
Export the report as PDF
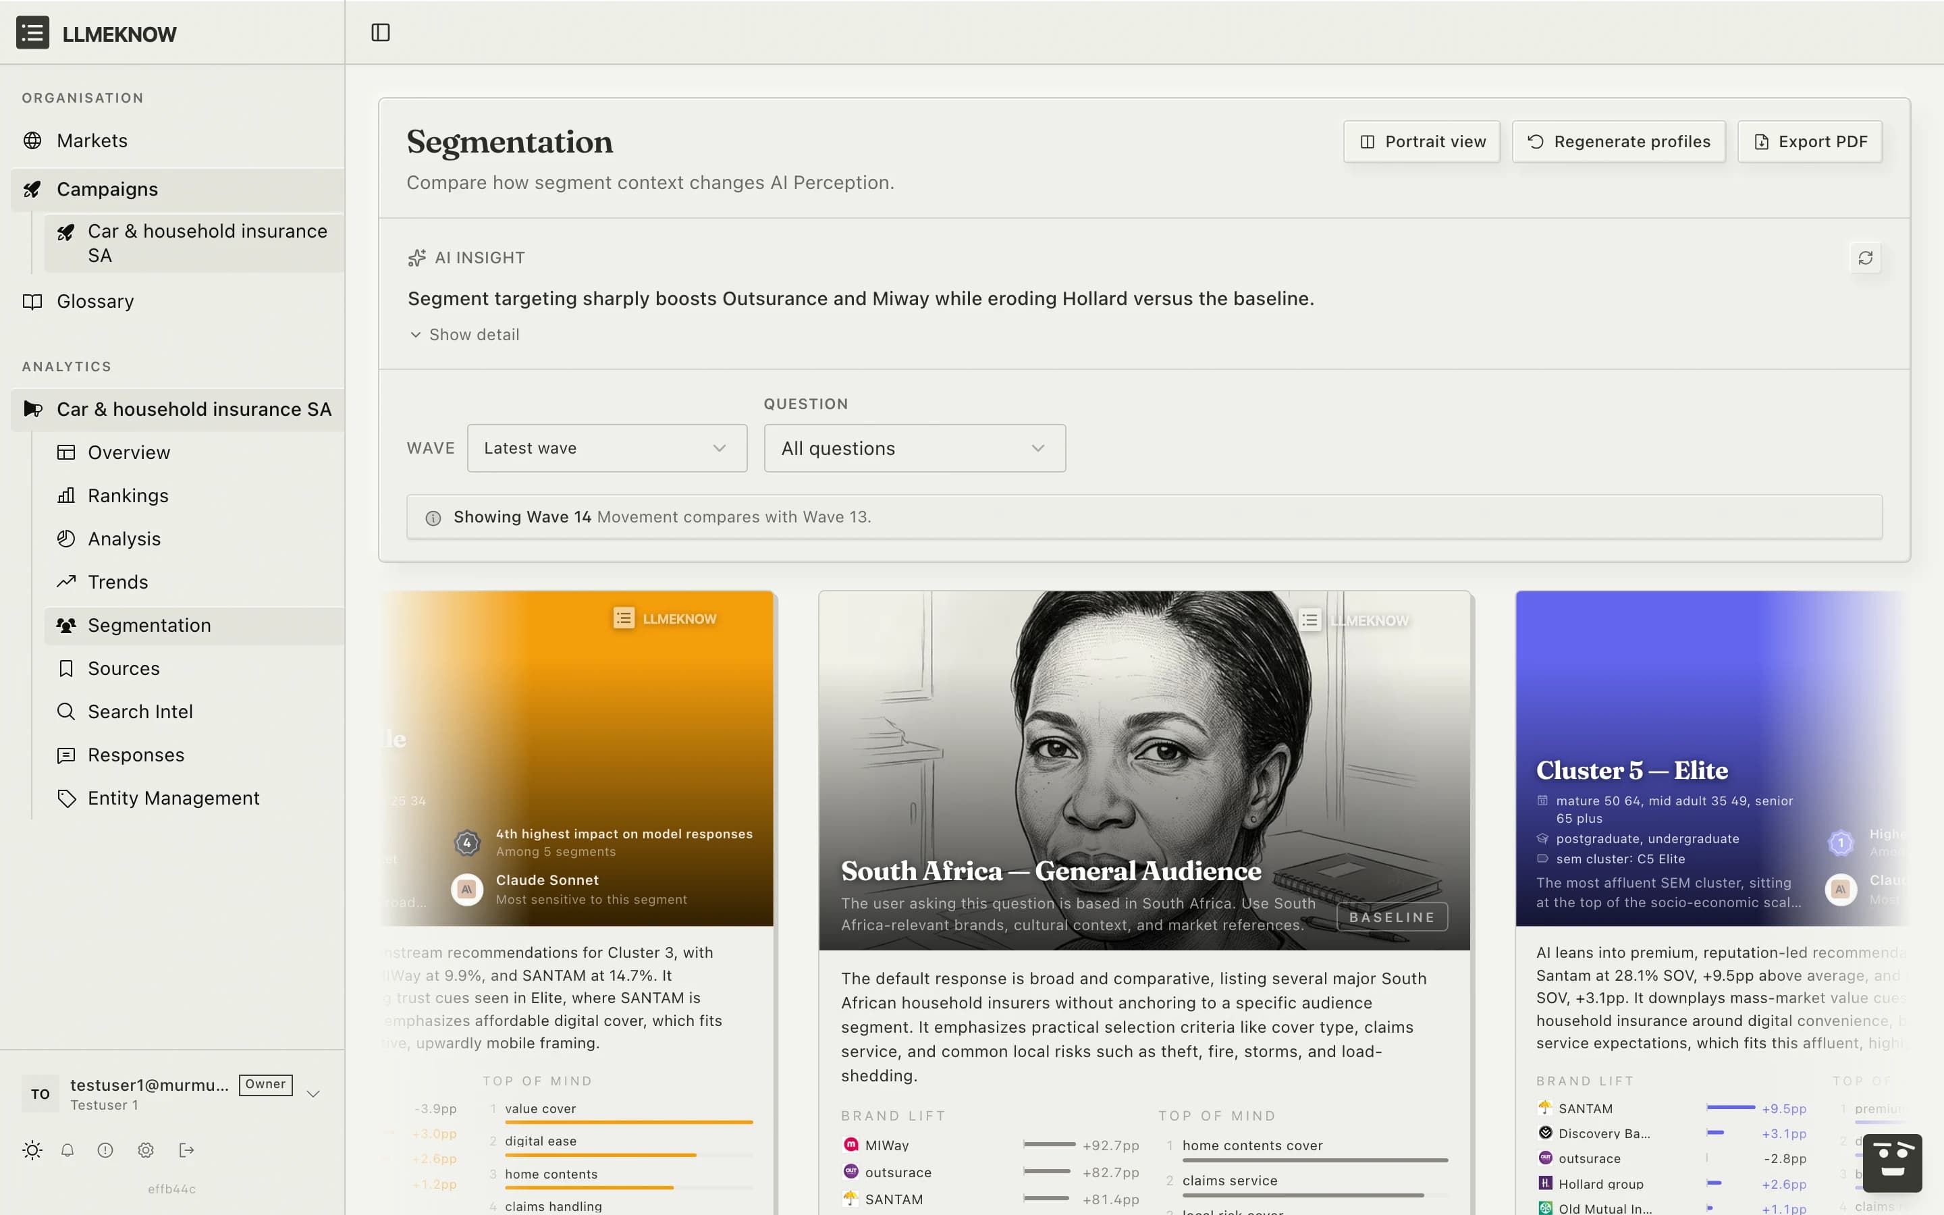1810,142
